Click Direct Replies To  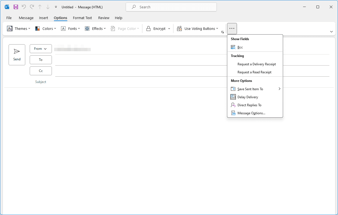click(x=249, y=105)
